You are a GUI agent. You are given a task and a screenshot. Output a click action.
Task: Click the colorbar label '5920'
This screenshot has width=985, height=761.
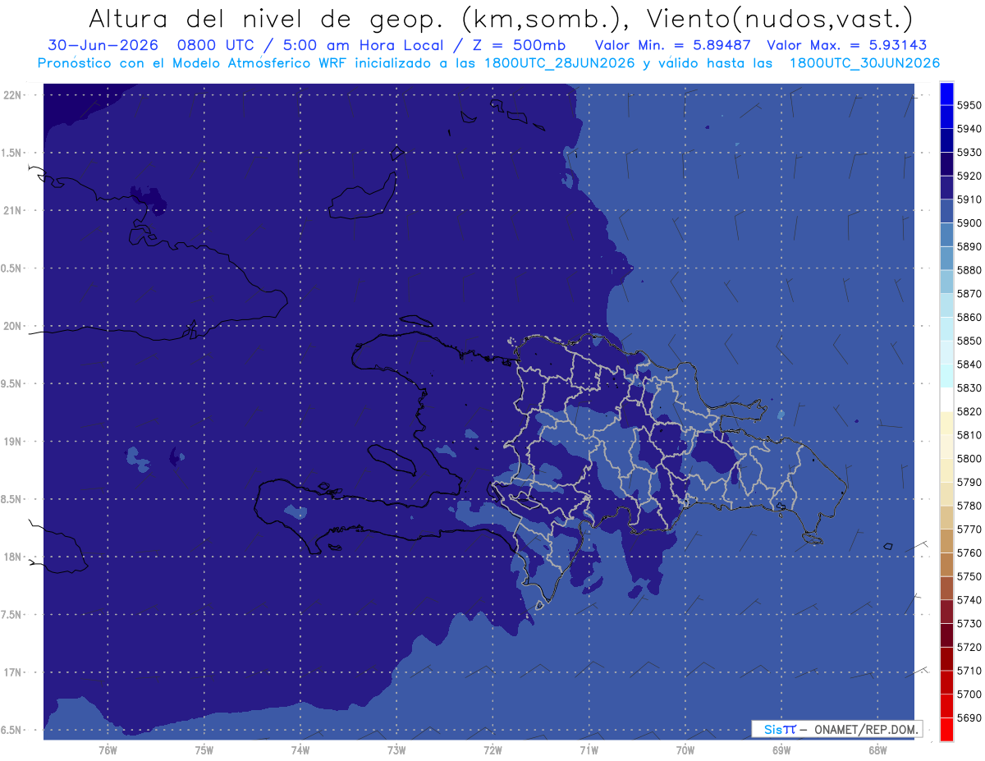(x=969, y=176)
